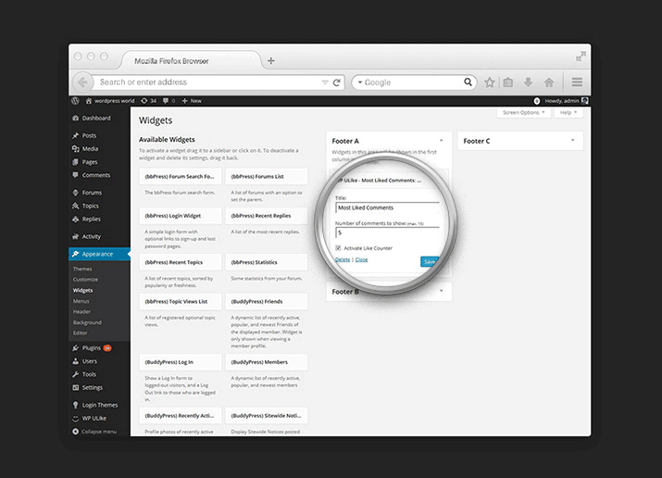Open the downloads arrow icon
The width and height of the screenshot is (662, 478).
pos(528,82)
